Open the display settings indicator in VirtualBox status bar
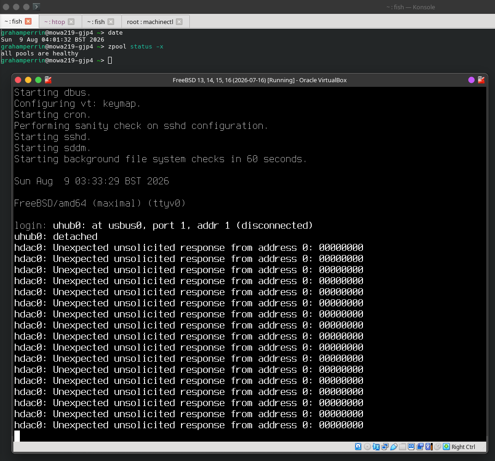This screenshot has height=461, width=495. (411, 447)
